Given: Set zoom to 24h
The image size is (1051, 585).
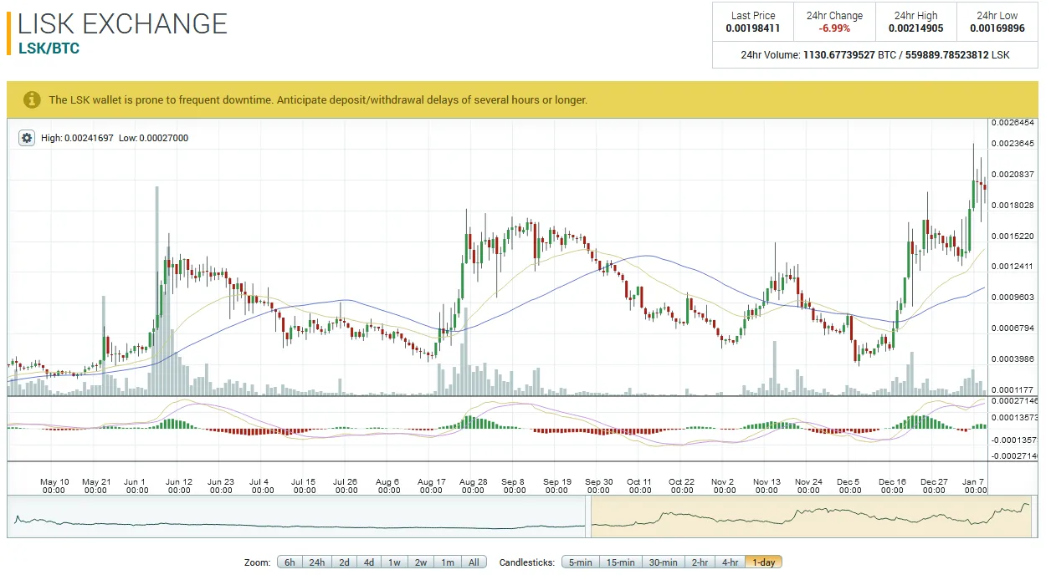Looking at the screenshot, I should 316,562.
